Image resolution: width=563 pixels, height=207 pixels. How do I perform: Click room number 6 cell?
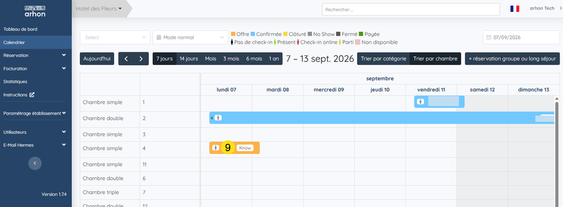pos(170,178)
